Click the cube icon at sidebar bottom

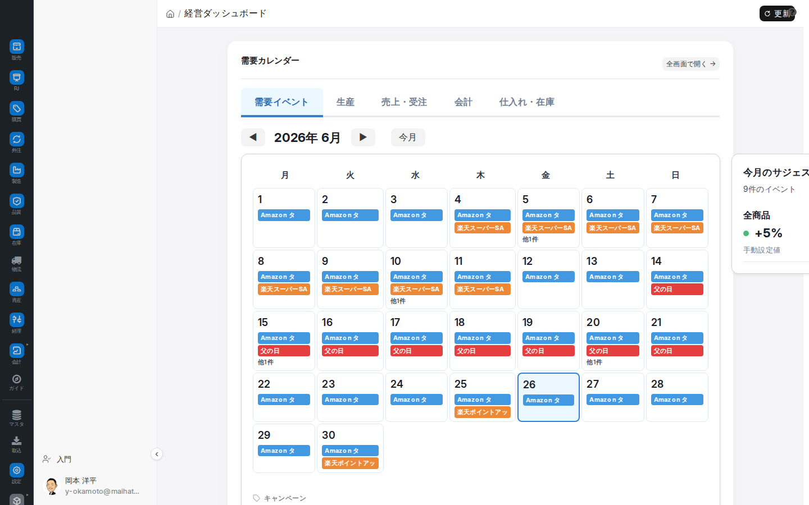click(x=16, y=499)
